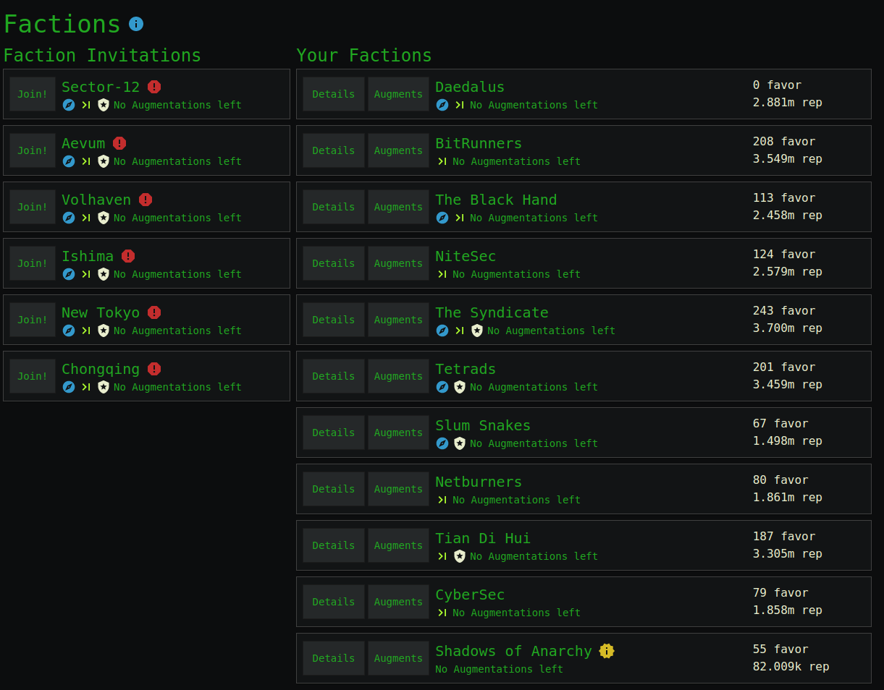Click the blue compass icon under Daedalus
This screenshot has width=884, height=690.
pyautogui.click(x=442, y=105)
